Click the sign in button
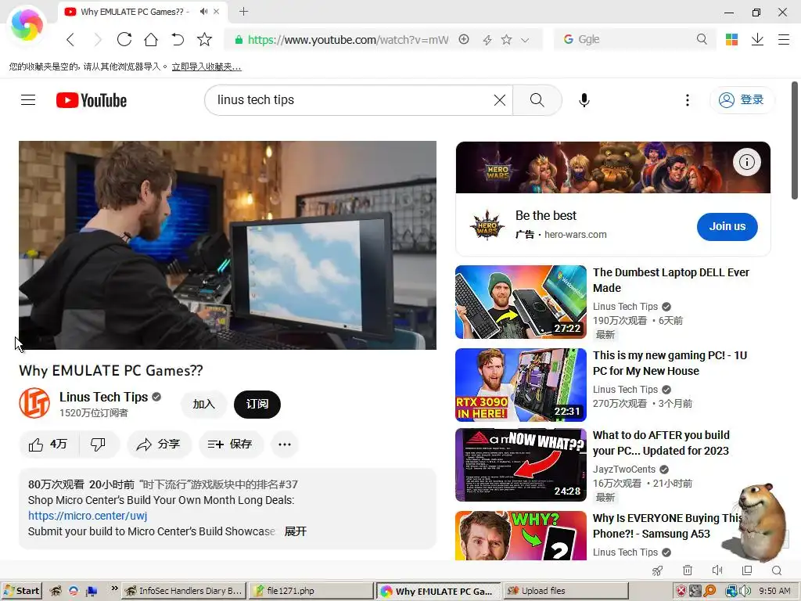 pos(742,99)
